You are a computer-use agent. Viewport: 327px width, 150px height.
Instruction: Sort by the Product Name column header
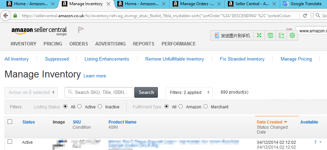point(123,122)
